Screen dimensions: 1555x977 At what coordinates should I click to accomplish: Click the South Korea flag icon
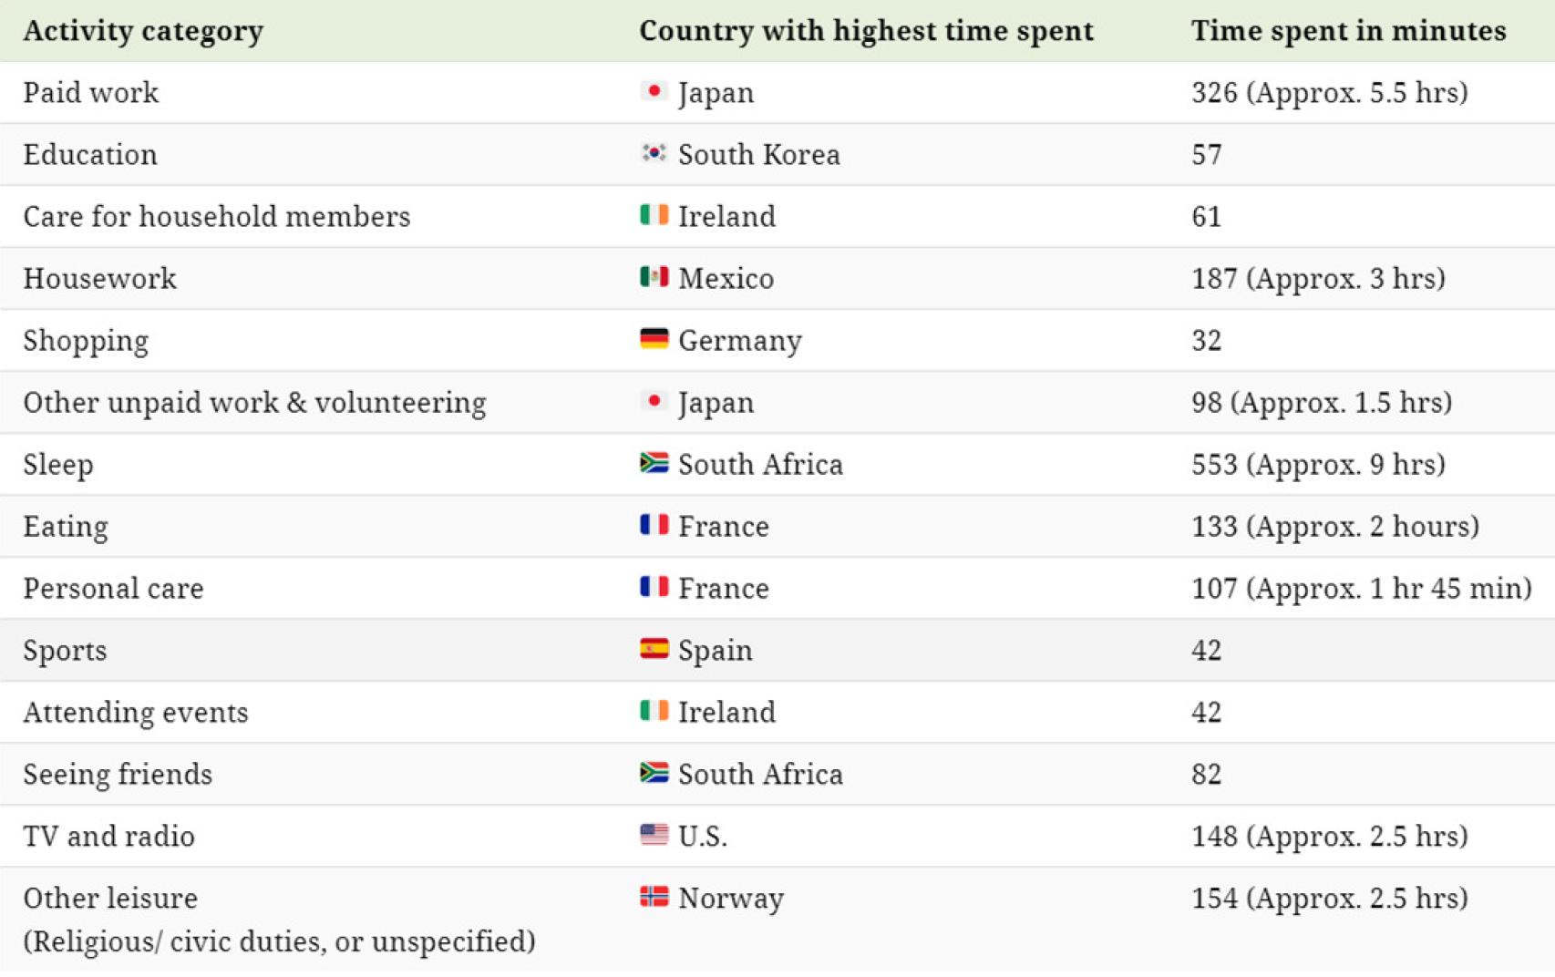(x=654, y=153)
